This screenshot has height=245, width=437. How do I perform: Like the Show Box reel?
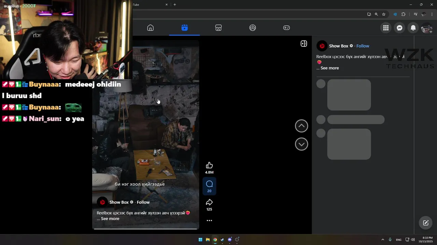(x=209, y=165)
